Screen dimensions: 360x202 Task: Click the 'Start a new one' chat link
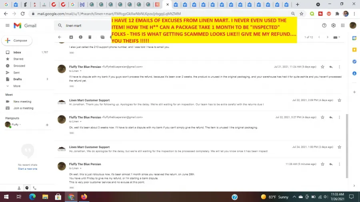pos(28,168)
